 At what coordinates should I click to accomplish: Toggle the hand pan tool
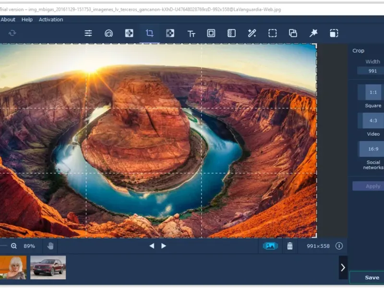click(50, 246)
